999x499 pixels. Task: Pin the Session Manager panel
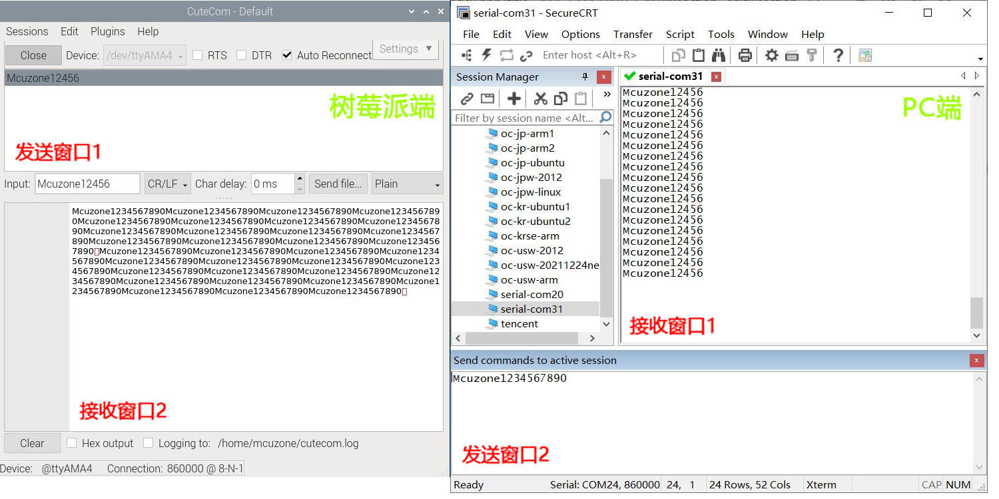pyautogui.click(x=585, y=77)
